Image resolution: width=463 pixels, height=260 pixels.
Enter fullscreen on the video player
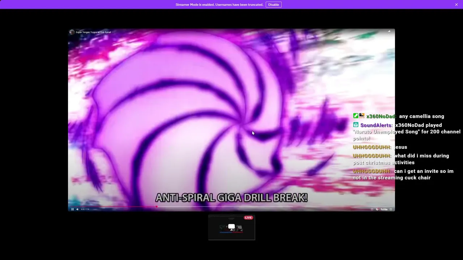point(391,209)
